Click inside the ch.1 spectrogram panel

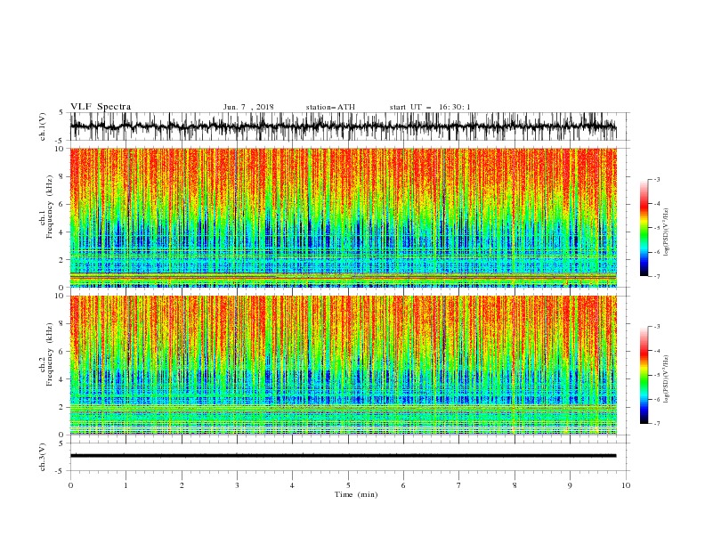343,217
